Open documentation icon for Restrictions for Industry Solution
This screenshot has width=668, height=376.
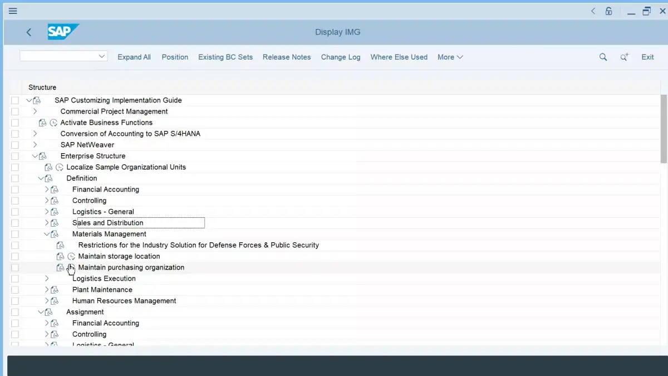pyautogui.click(x=61, y=245)
